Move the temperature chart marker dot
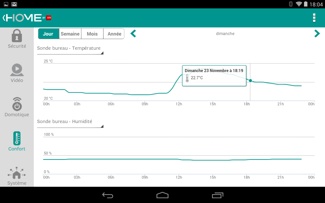Viewport: 325px width, 203px height. pyautogui.click(x=250, y=80)
